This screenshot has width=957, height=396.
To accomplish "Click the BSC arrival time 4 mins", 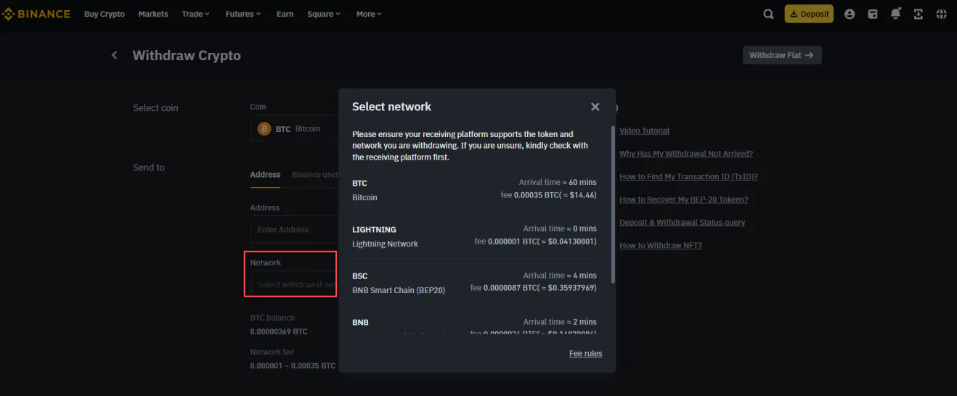I will (x=560, y=276).
